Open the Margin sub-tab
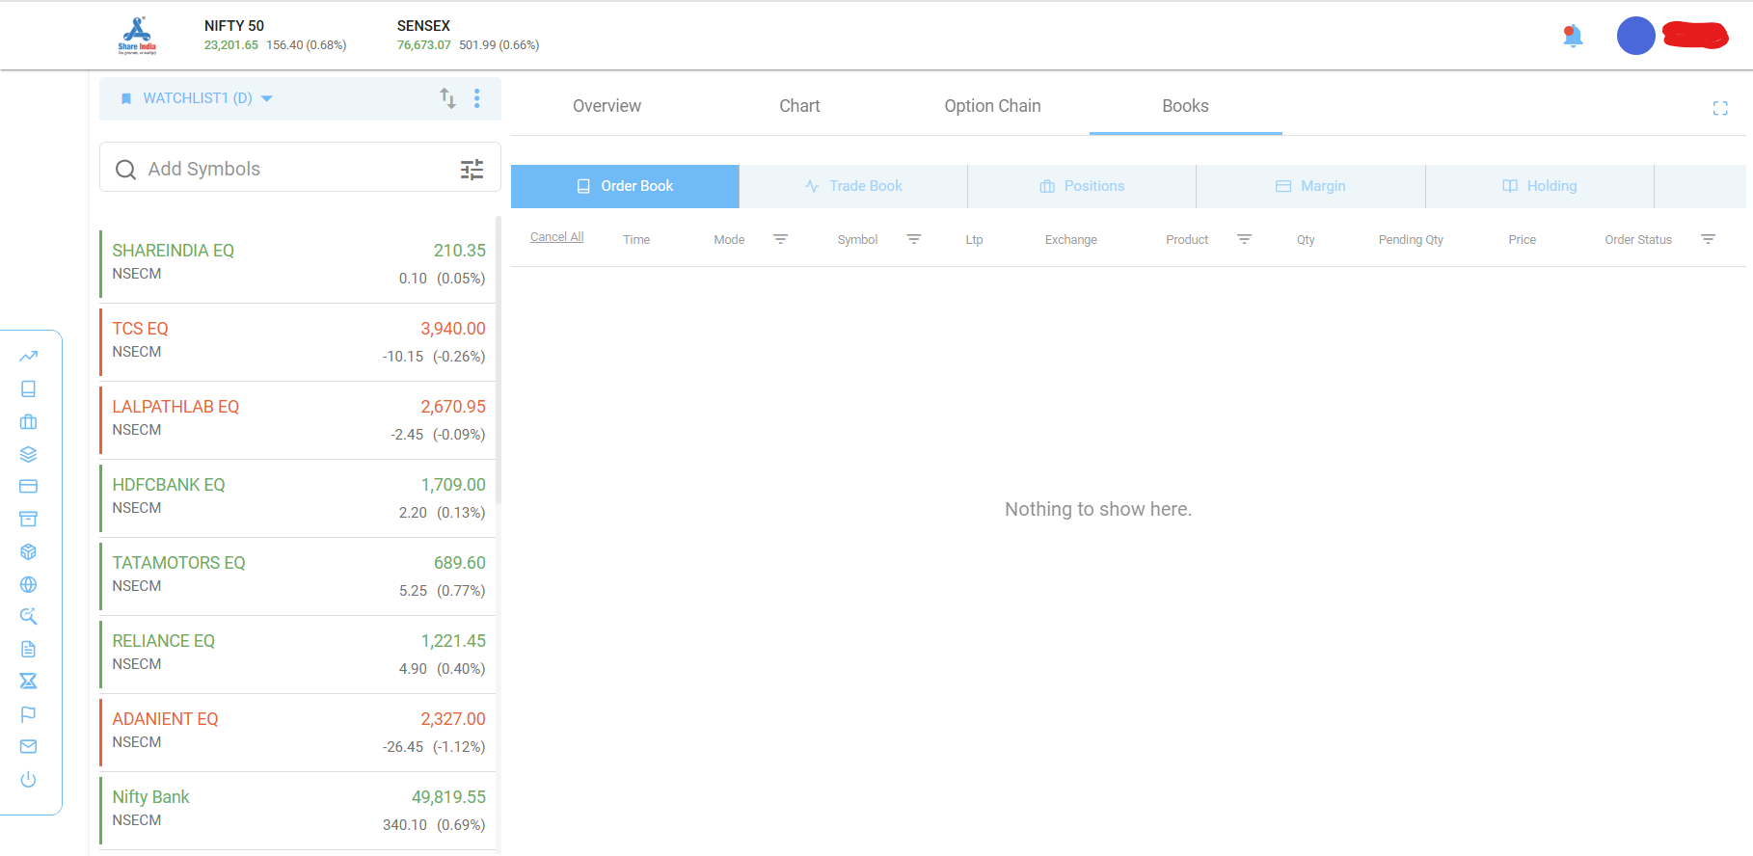 tap(1310, 186)
